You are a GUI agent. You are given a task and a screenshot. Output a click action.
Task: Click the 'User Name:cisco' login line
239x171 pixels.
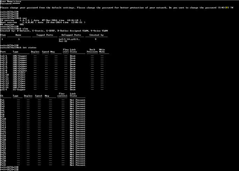point(11,1)
